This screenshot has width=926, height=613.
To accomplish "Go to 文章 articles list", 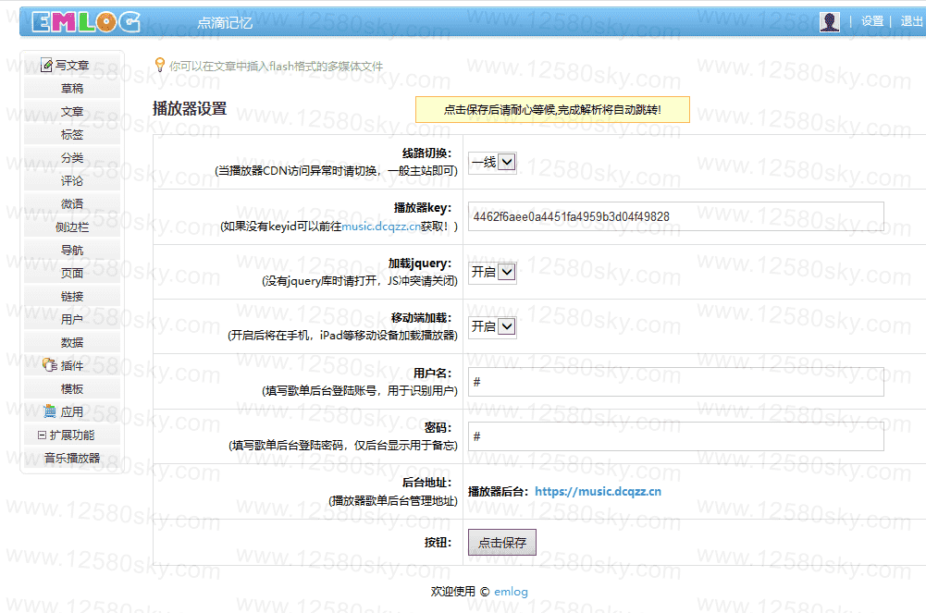I will click(x=72, y=112).
